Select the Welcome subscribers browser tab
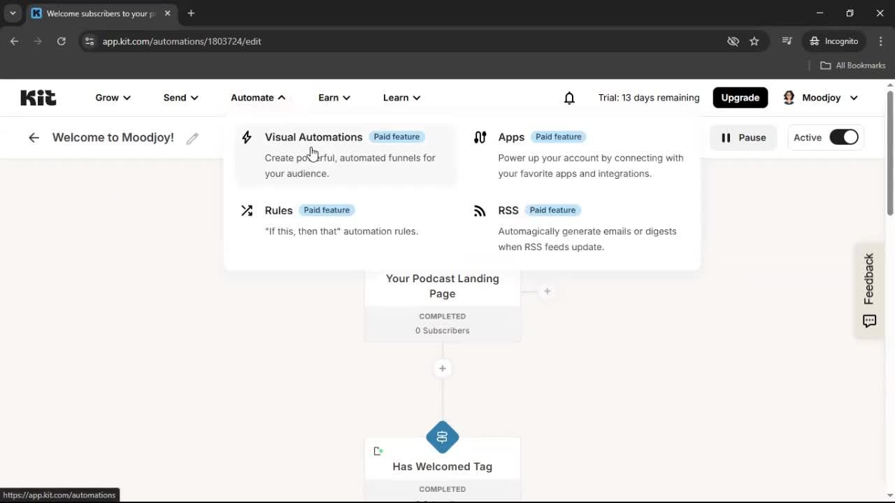The width and height of the screenshot is (895, 503). pyautogui.click(x=98, y=13)
